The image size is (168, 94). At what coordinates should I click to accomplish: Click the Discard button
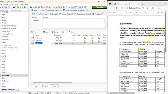(45, 86)
